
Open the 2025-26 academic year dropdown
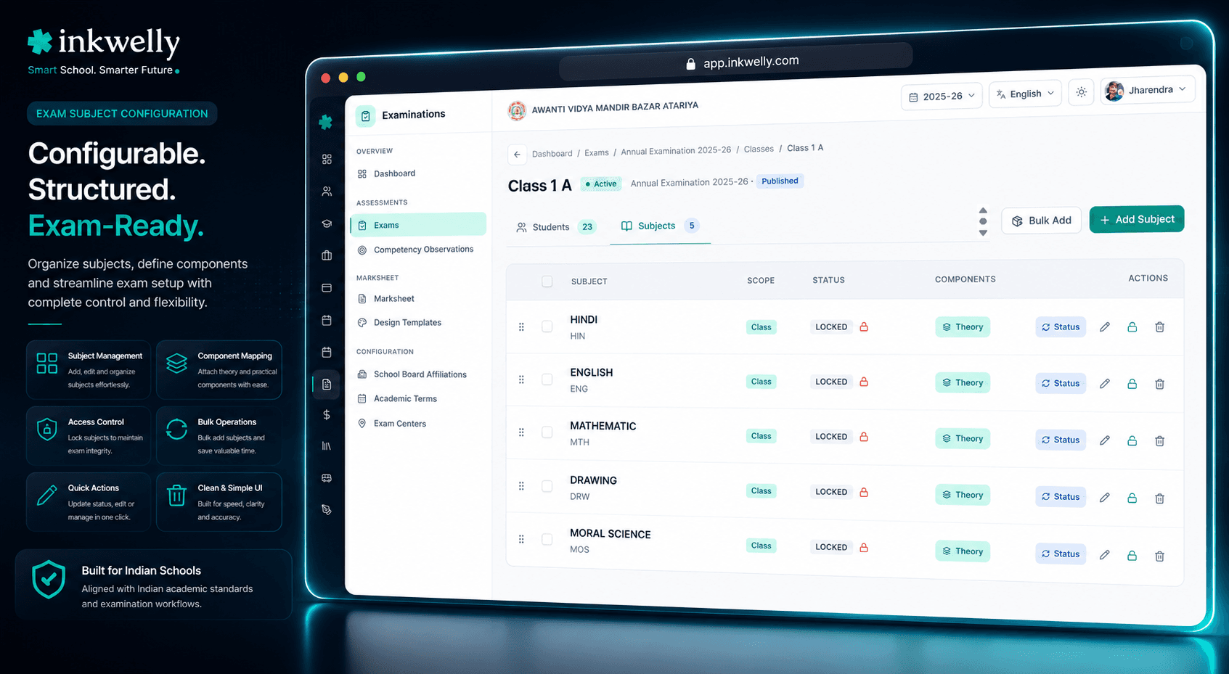pos(942,96)
